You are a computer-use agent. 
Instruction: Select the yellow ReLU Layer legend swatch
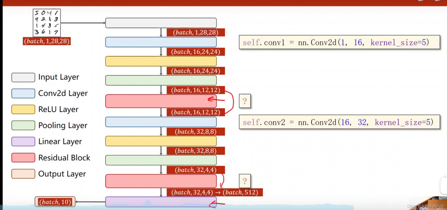(x=23, y=109)
